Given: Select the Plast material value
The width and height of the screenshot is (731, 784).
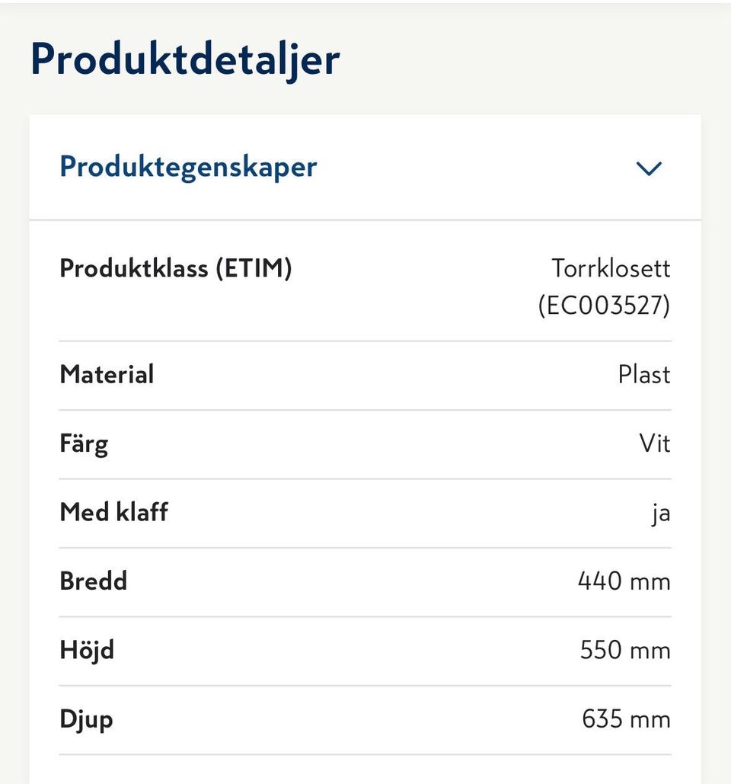Looking at the screenshot, I should pyautogui.click(x=644, y=374).
